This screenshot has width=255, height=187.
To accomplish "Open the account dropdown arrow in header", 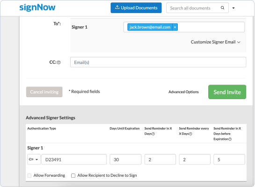I will (233, 8).
